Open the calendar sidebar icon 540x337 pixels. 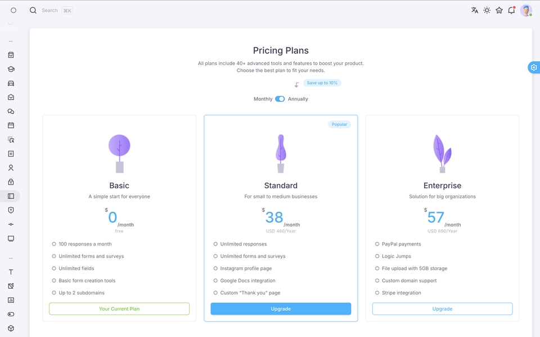(x=11, y=125)
